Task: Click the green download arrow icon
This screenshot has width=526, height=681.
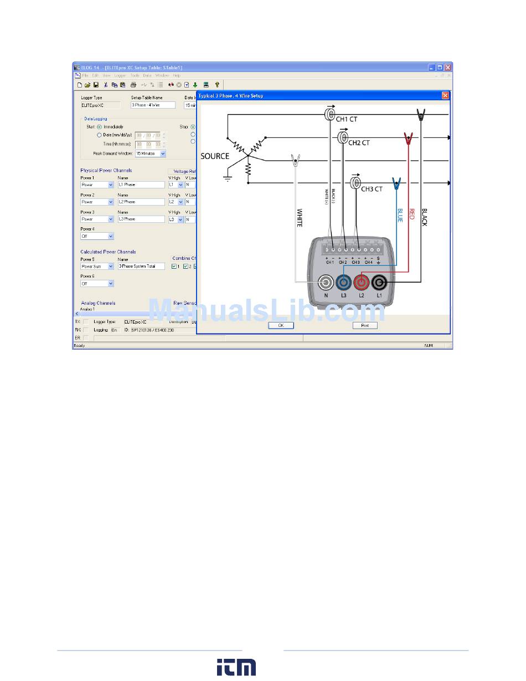Action: (195, 85)
